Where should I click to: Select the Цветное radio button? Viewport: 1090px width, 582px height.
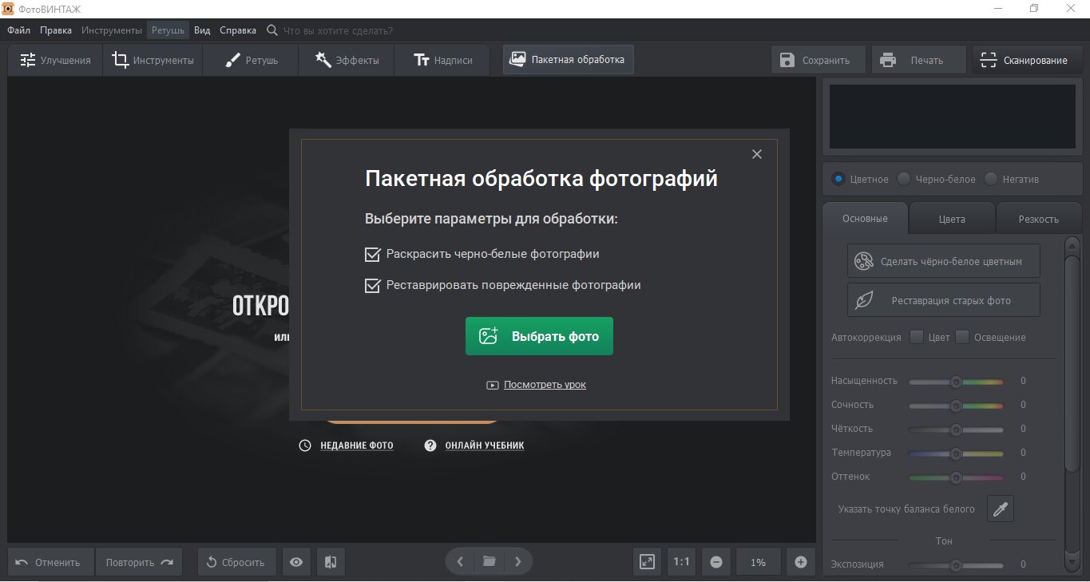tap(838, 179)
